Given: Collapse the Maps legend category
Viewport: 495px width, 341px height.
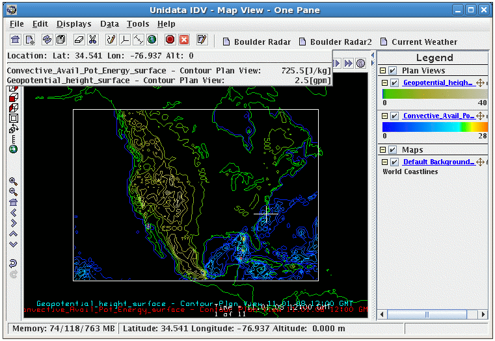Looking at the screenshot, I should point(383,150).
